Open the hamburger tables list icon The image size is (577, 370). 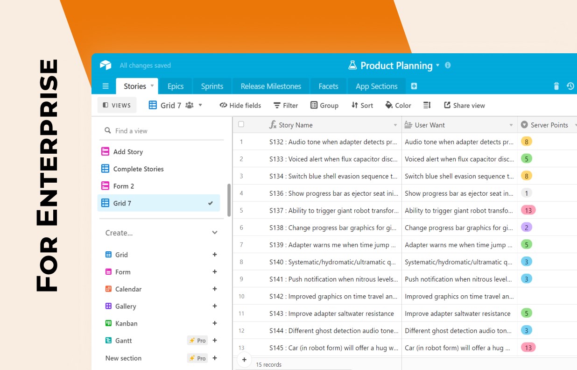click(106, 86)
